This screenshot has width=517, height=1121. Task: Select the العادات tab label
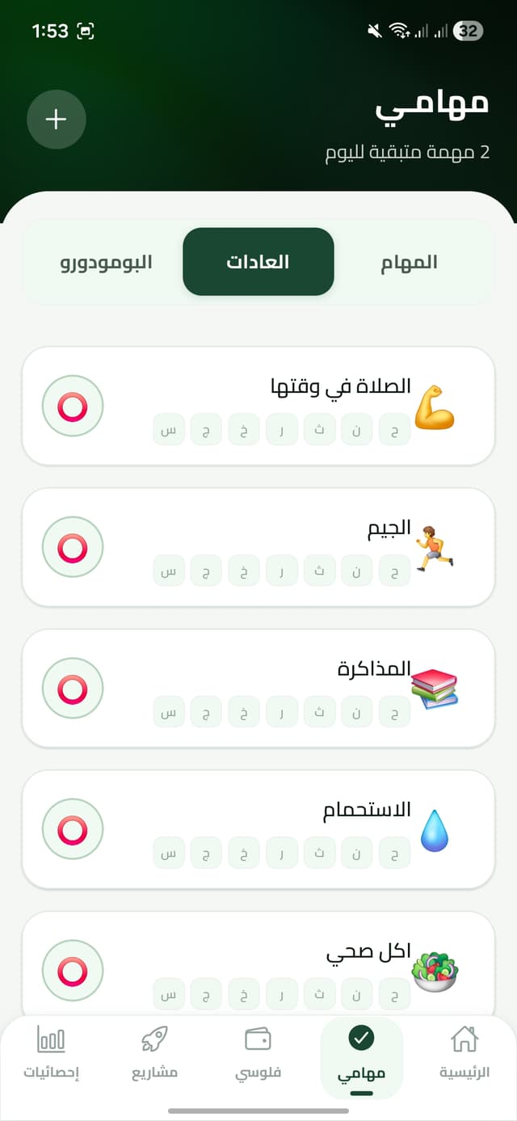258,262
